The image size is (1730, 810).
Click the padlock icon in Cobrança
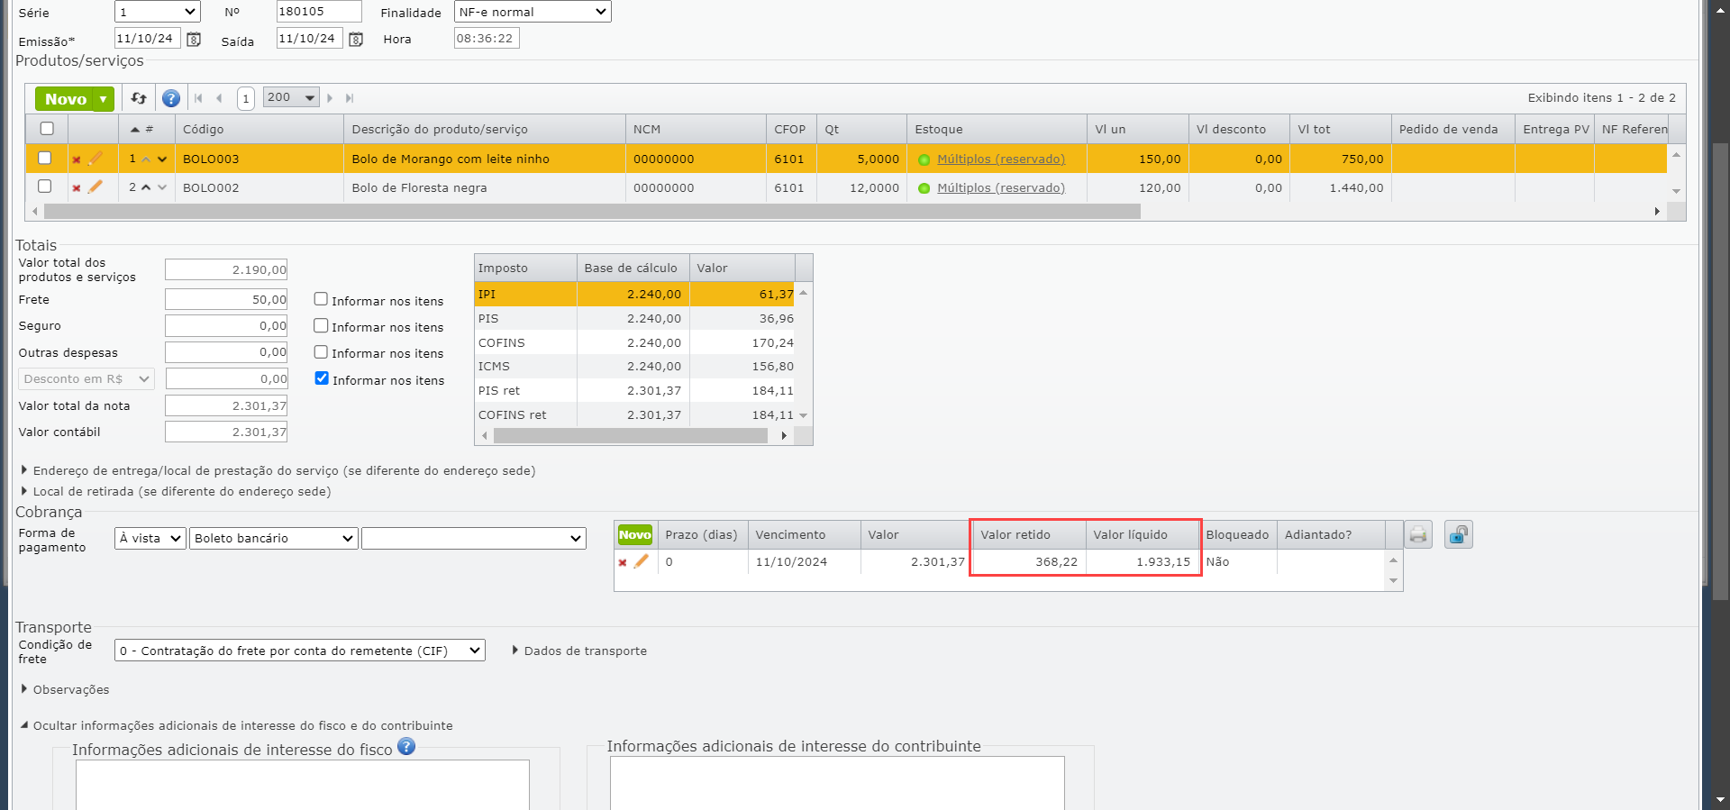[x=1459, y=535]
